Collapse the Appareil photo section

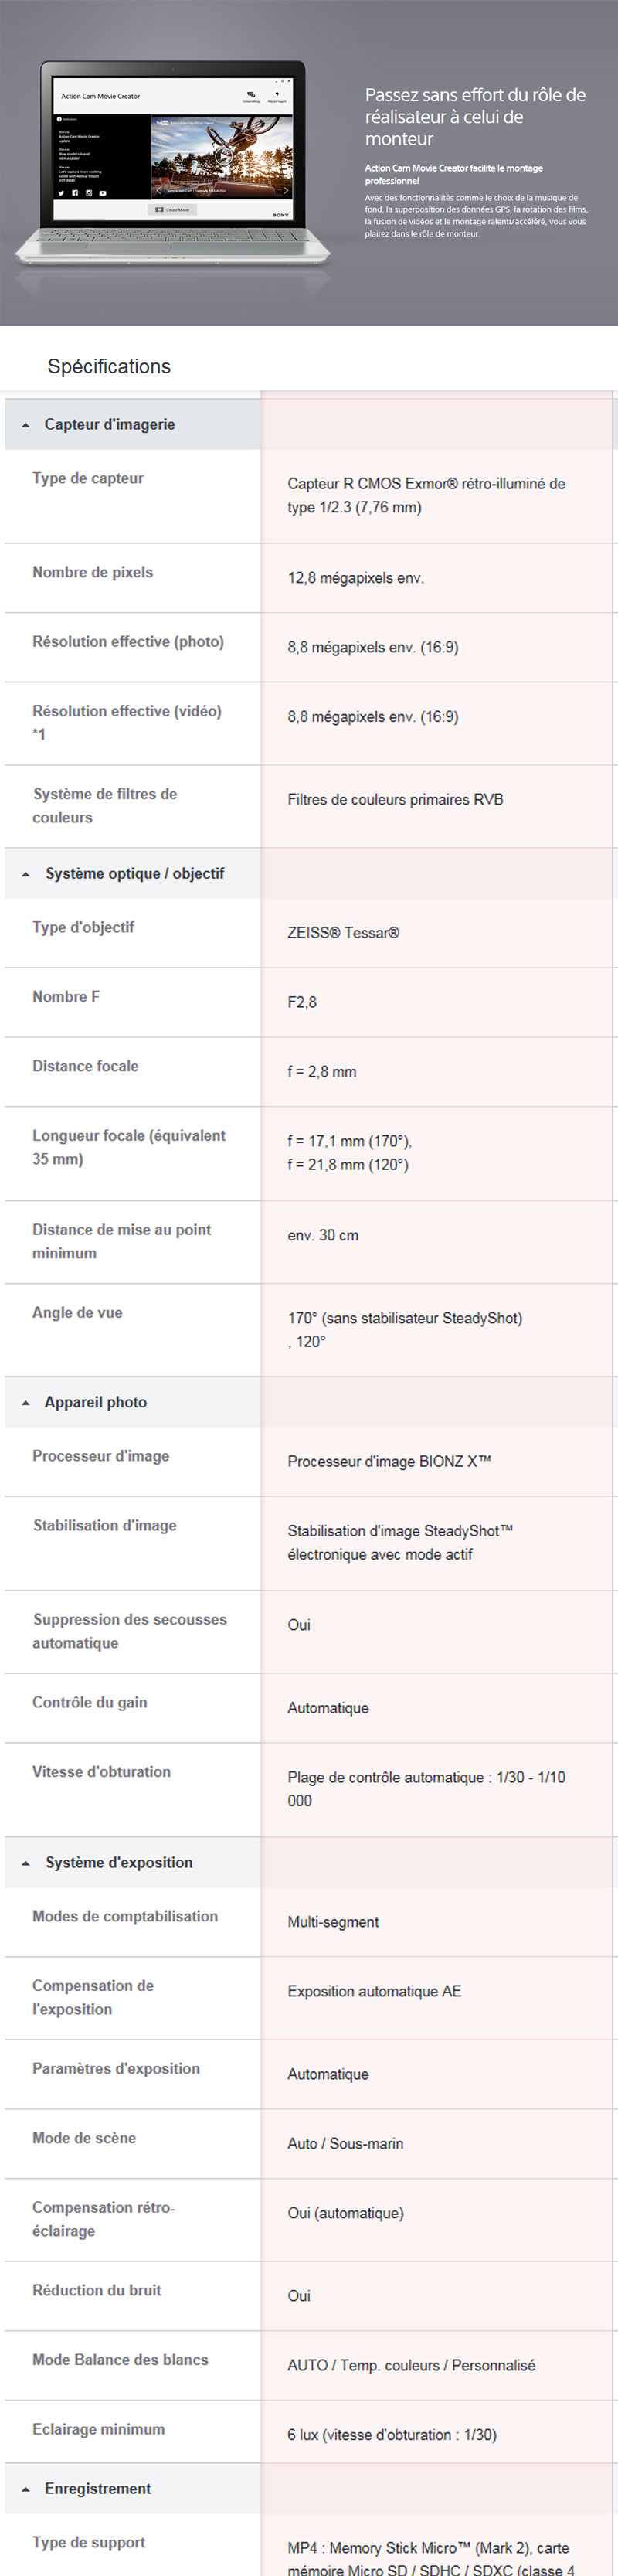(26, 1403)
